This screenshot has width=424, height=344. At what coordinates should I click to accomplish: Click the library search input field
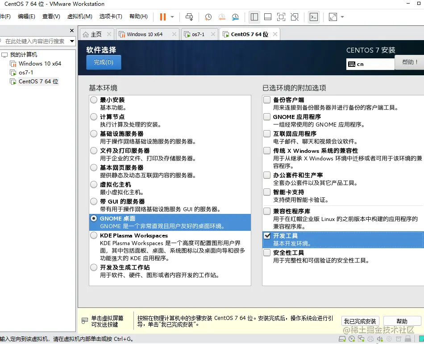[35, 41]
